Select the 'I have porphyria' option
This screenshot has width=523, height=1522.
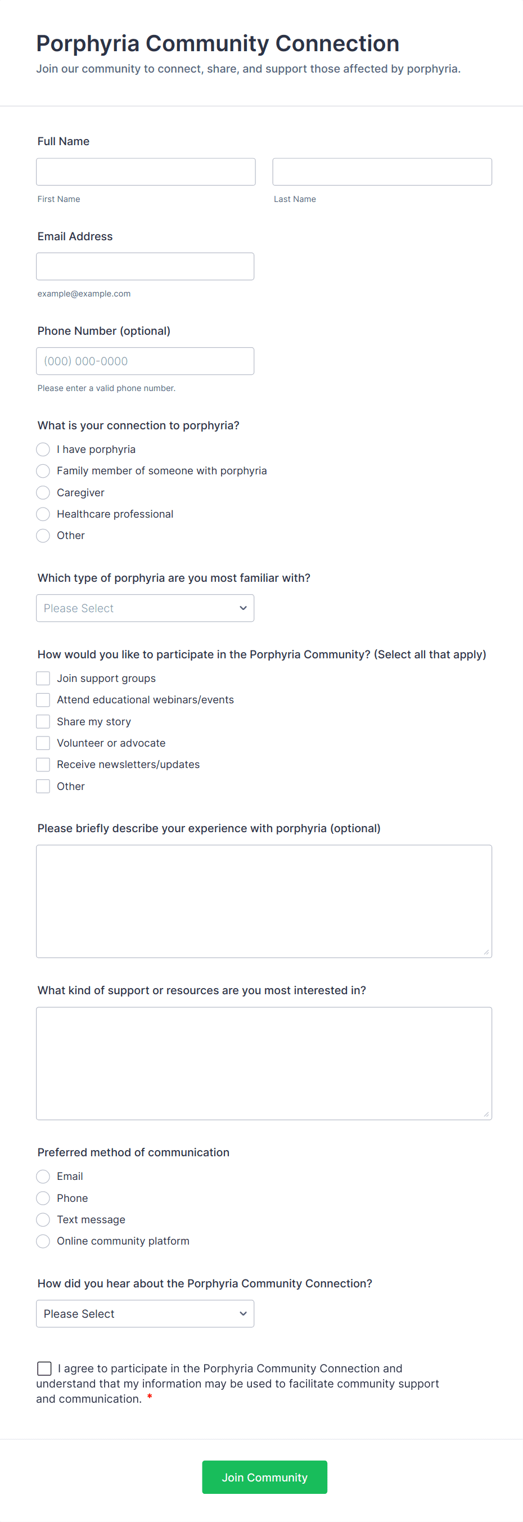(43, 450)
